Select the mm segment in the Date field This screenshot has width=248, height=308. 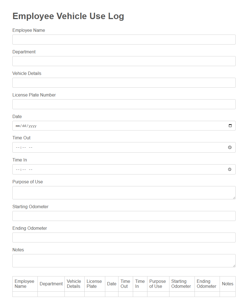click(x=17, y=126)
